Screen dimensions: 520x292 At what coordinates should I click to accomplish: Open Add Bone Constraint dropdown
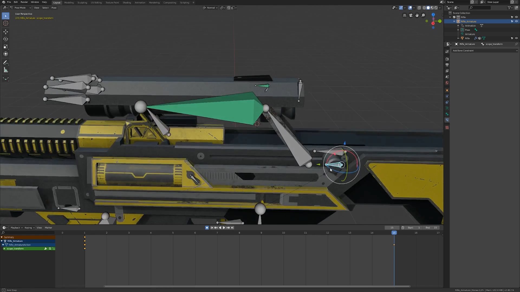[485, 51]
